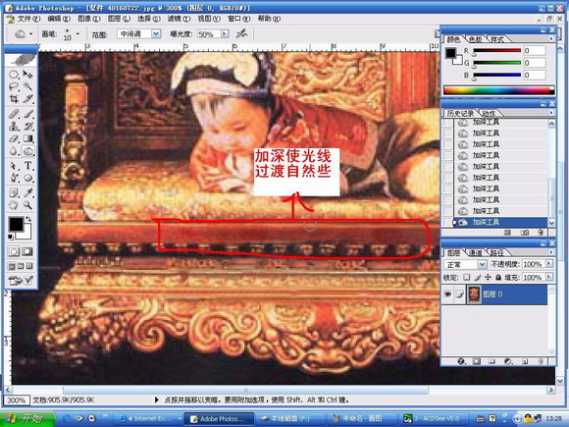Select the Gradient tool
Image resolution: width=569 pixels, height=427 pixels.
pos(27,138)
